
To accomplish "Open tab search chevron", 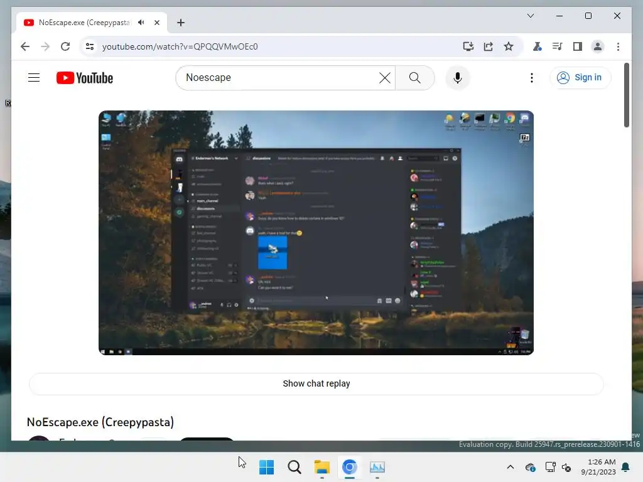I will 530,16.
